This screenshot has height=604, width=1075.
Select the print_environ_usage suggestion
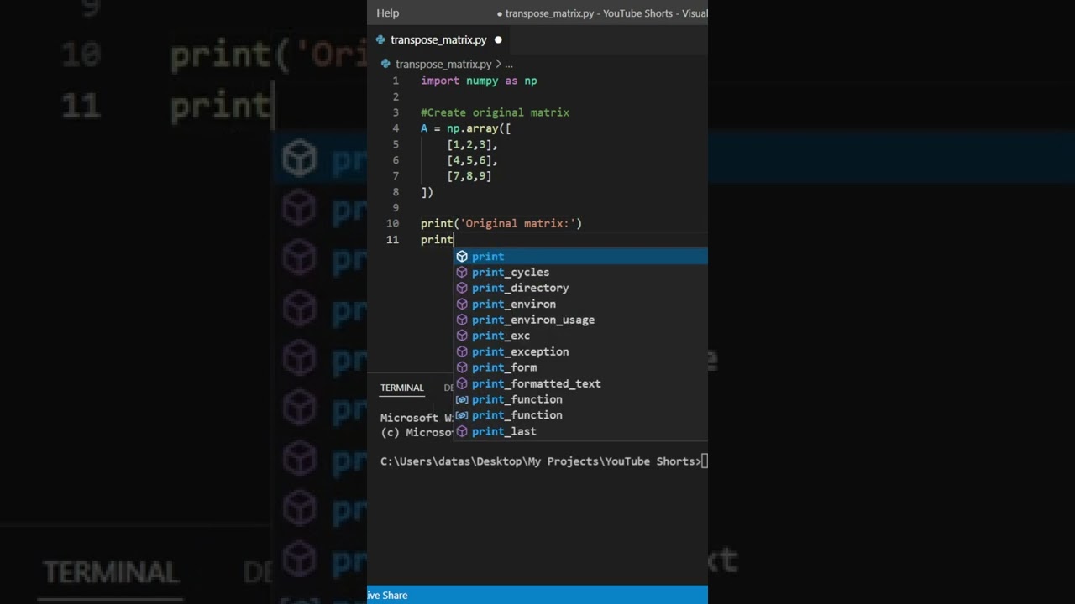pos(581,320)
